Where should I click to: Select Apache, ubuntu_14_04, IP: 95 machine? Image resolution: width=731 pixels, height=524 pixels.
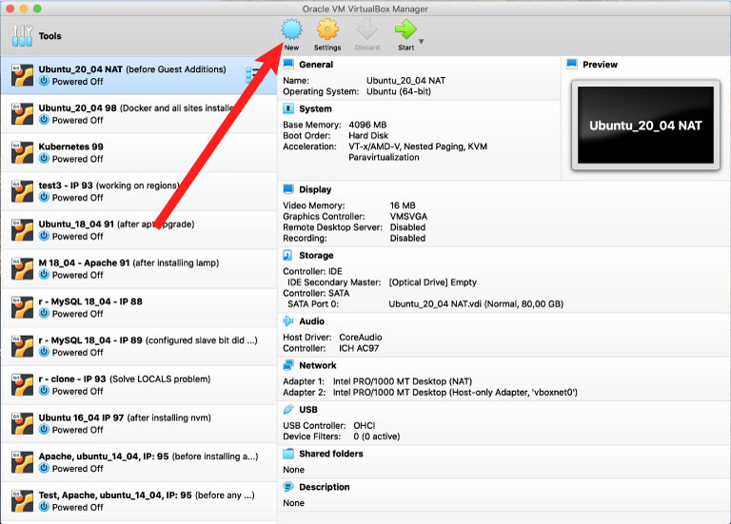click(x=139, y=462)
